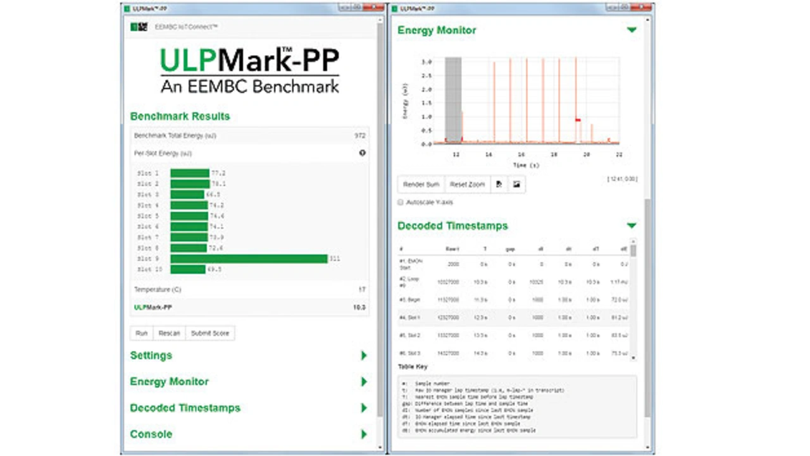Click the Submit Score button
This screenshot has height=456, width=810.
pyautogui.click(x=210, y=333)
